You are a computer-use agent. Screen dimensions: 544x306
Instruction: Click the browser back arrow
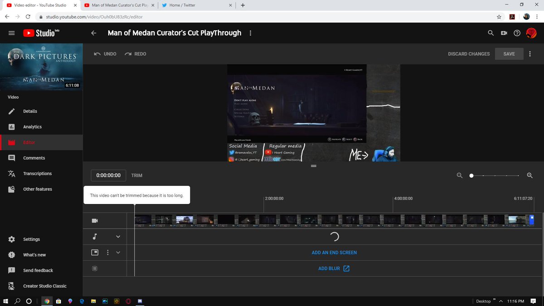(x=6, y=16)
